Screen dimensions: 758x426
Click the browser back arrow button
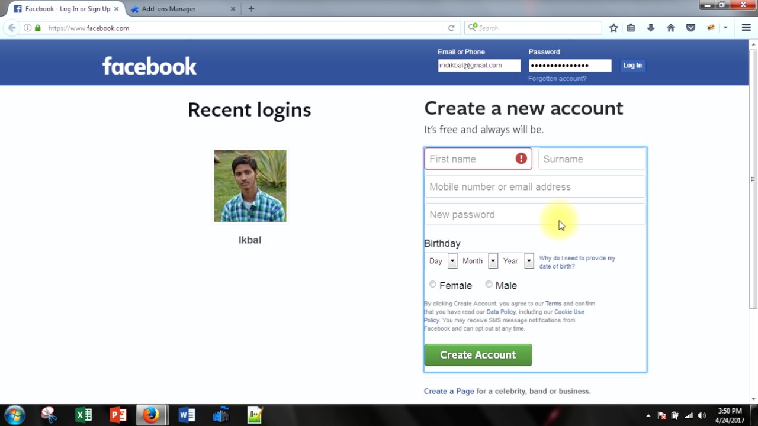tap(11, 28)
